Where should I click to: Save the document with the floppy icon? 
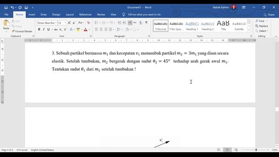pos(6,7)
